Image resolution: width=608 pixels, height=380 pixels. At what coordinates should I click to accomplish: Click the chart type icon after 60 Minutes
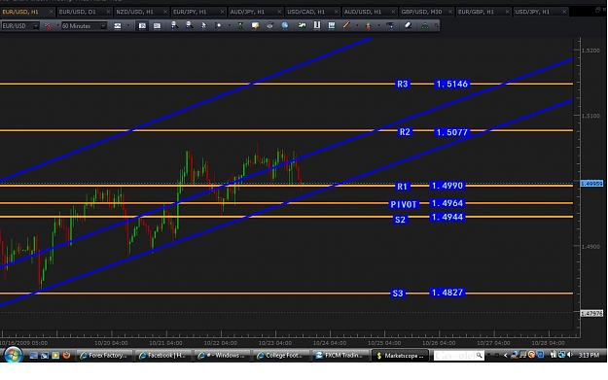coord(117,26)
